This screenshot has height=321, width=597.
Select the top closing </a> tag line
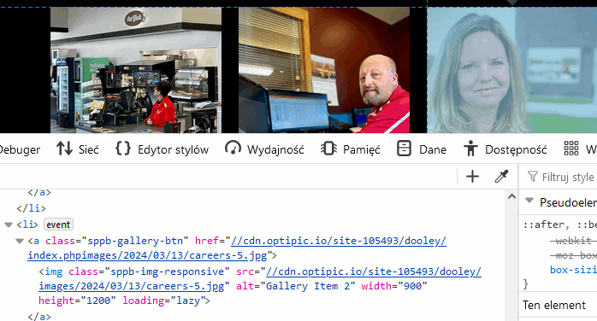[39, 192]
